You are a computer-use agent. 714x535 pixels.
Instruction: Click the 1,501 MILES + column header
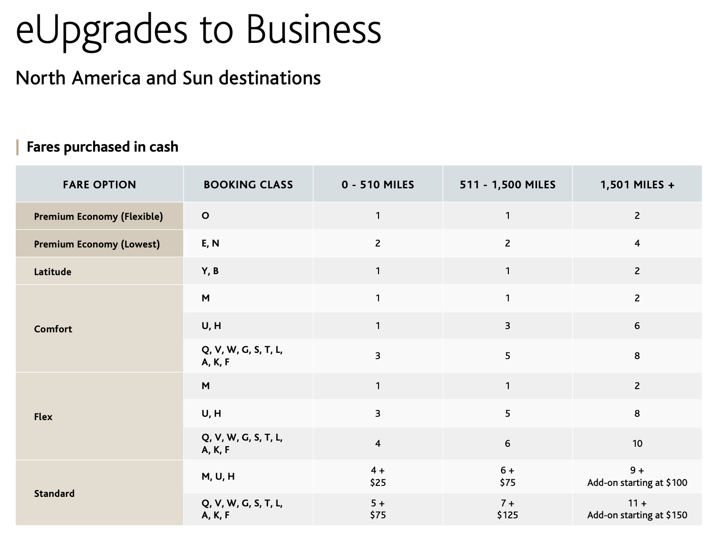point(637,185)
